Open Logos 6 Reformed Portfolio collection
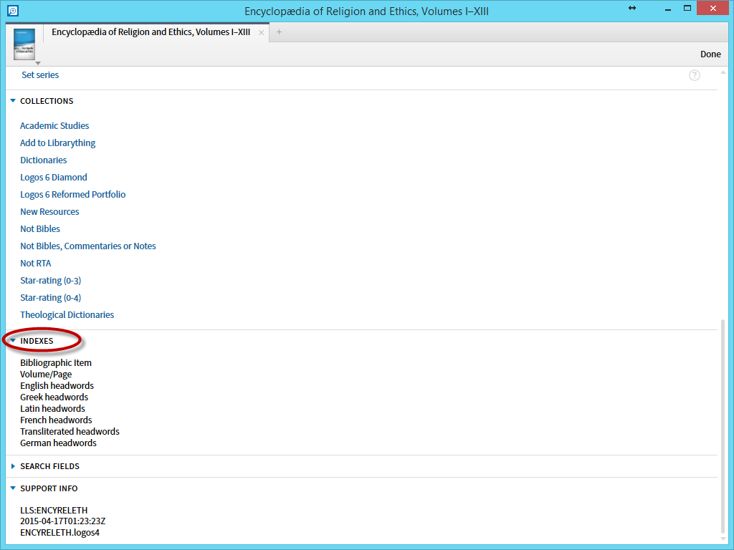 pyautogui.click(x=72, y=195)
